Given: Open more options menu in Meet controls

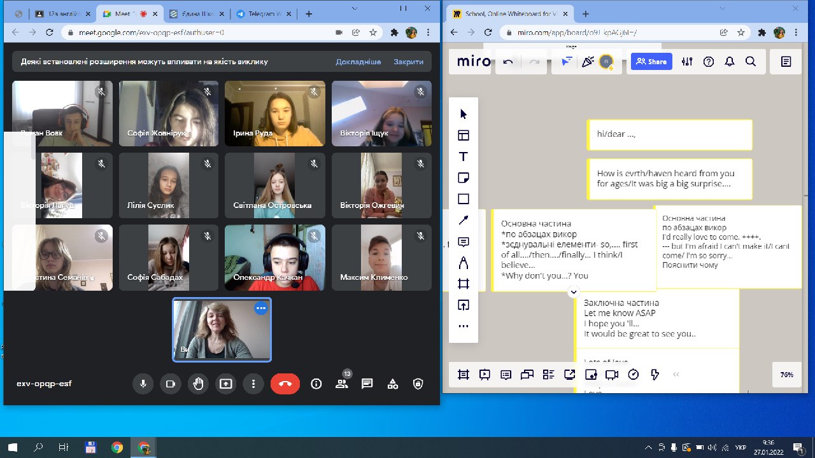Looking at the screenshot, I should pos(253,384).
